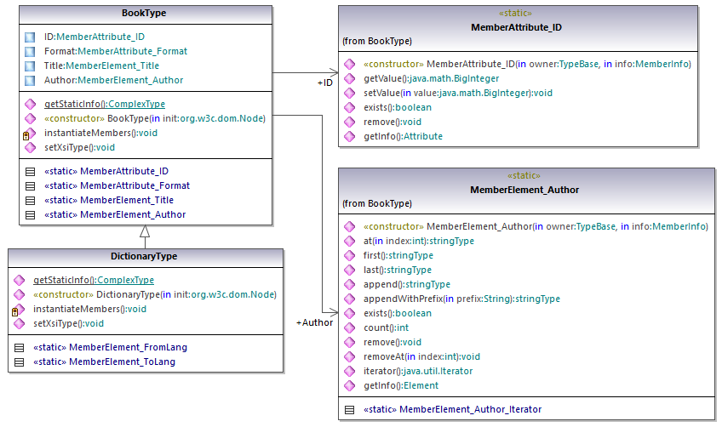Select the DictionaryType class header
This screenshot has height=427, width=722.
pos(145,256)
